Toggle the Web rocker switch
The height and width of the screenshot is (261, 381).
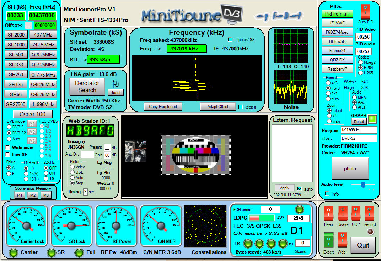(342, 240)
